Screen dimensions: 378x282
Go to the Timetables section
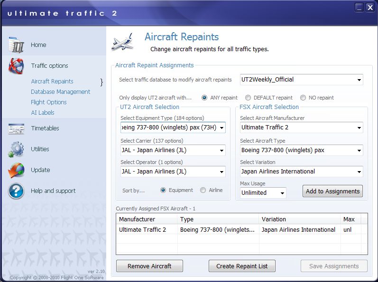click(45, 128)
